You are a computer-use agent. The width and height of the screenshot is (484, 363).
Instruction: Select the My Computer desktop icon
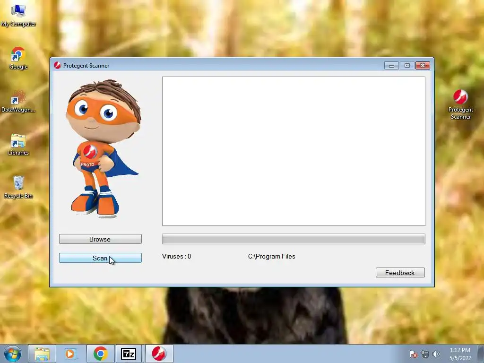point(18,15)
